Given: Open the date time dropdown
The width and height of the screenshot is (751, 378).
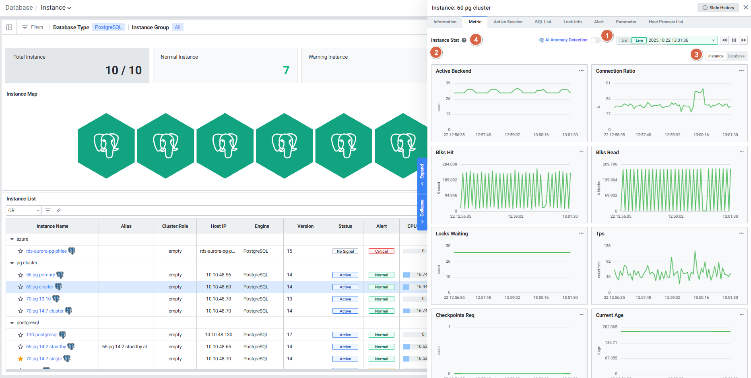Looking at the screenshot, I should 713,40.
